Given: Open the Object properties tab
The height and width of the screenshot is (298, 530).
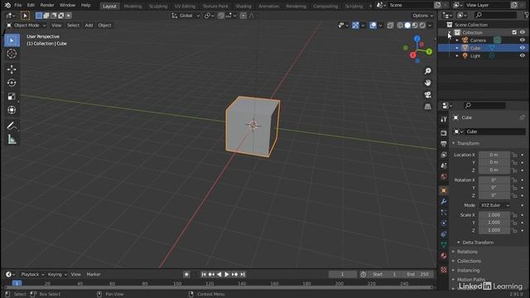Looking at the screenshot, I should tap(444, 190).
